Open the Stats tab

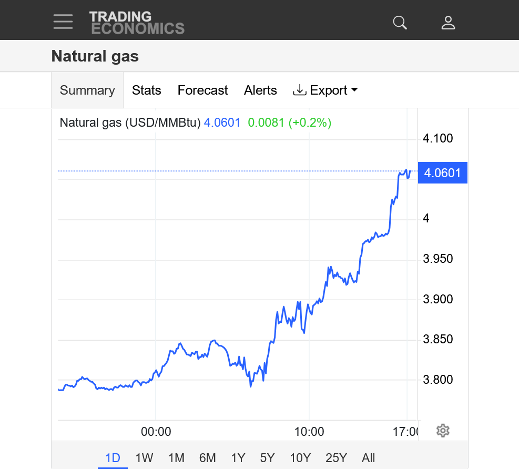click(x=146, y=90)
